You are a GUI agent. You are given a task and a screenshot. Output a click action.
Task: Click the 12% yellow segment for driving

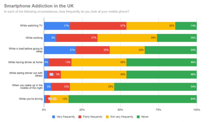pyautogui.click(x=59, y=99)
